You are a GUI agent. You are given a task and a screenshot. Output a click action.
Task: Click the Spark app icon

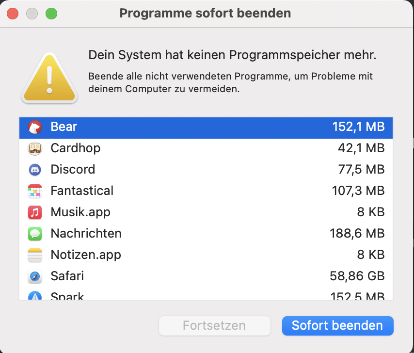(35, 296)
